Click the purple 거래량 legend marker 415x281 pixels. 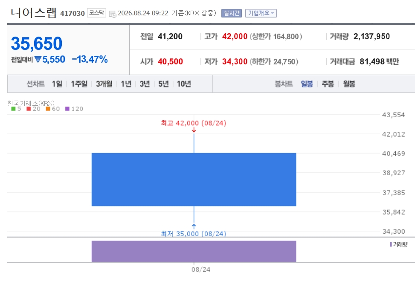pos(391,244)
